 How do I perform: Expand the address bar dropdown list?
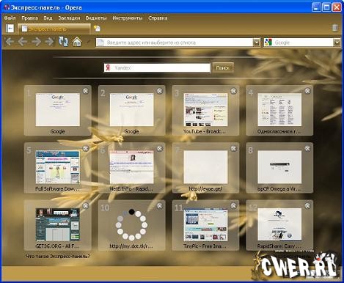pyautogui.click(x=256, y=43)
